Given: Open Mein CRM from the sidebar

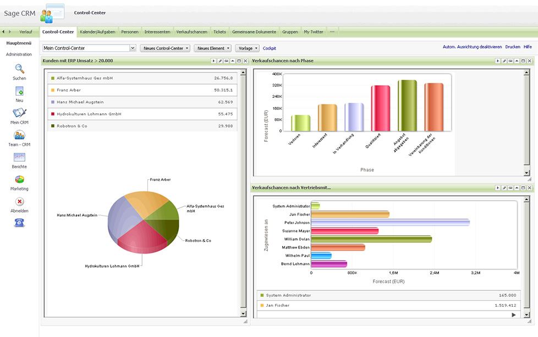Looking at the screenshot, I should tap(19, 113).
